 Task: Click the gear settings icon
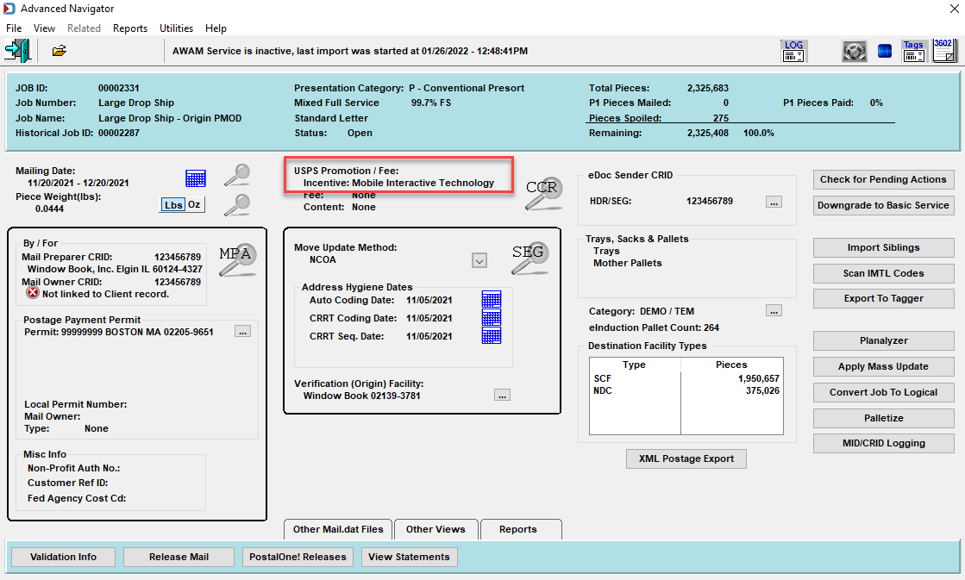click(x=855, y=51)
